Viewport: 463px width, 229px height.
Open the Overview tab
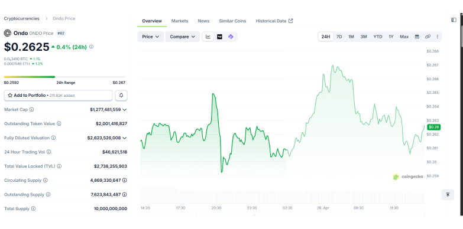[x=152, y=21]
